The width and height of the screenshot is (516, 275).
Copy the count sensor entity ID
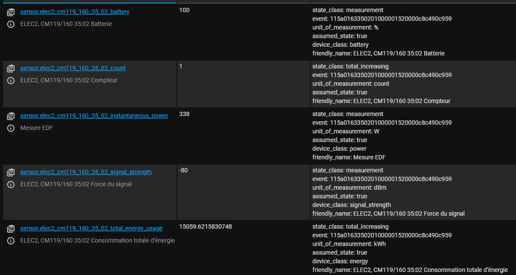click(11, 68)
